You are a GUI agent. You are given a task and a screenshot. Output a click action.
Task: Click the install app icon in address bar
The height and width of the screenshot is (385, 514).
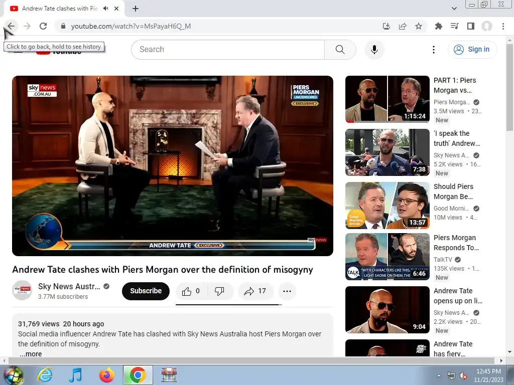click(x=387, y=26)
